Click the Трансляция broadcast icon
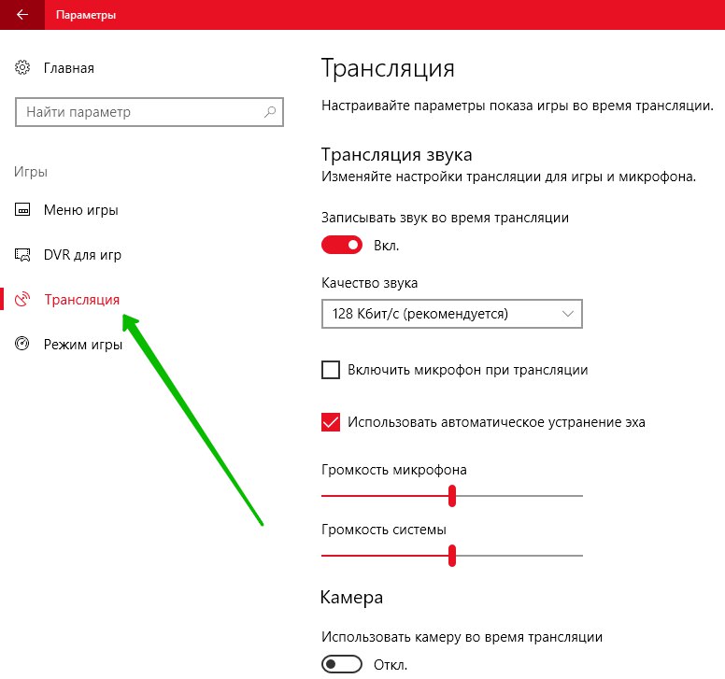Viewport: 725px width, 679px height. click(x=22, y=300)
